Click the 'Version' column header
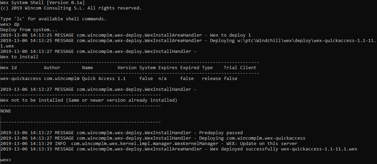Screen dimensions: 377x164 127,68
